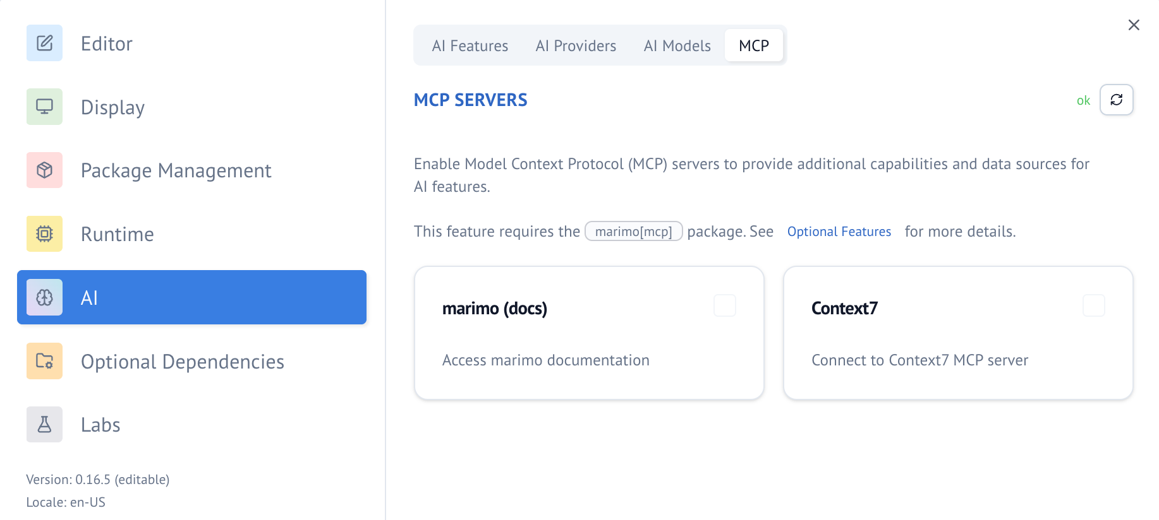This screenshot has height=520, width=1159.
Task: Enable the marimo (docs) server checkbox
Action: 724,305
